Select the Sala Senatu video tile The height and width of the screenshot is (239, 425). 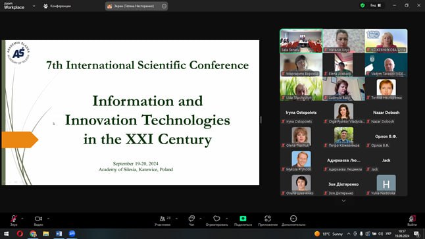tap(301, 41)
